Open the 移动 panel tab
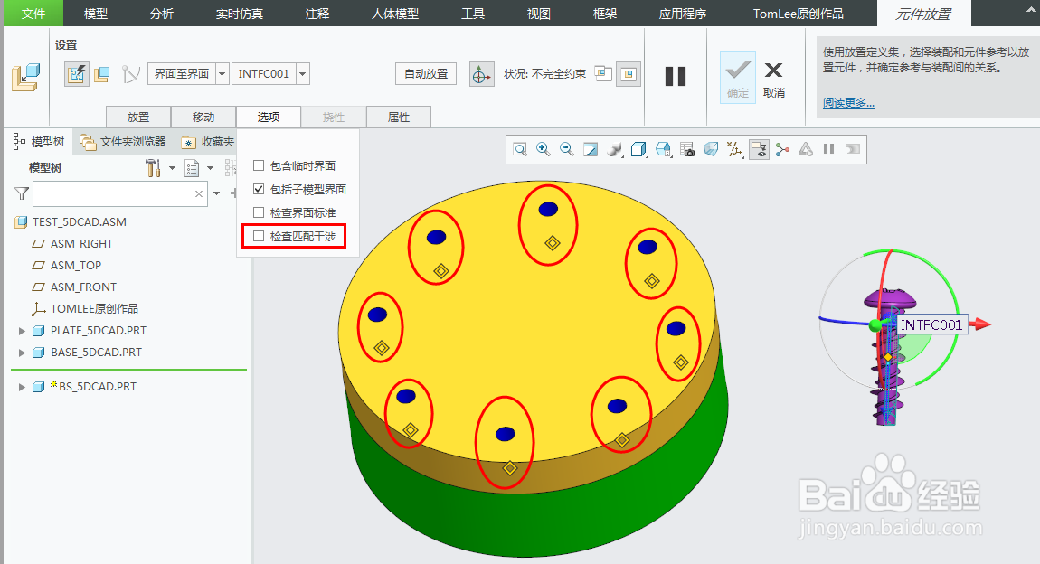Screen dimensions: 1040x564 tap(203, 117)
